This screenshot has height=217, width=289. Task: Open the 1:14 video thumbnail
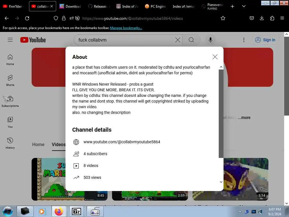coord(246,179)
